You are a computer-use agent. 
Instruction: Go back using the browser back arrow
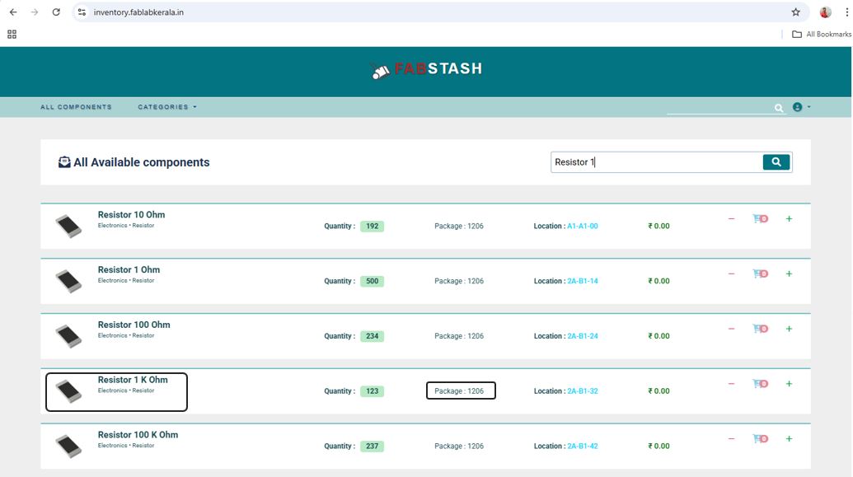(13, 12)
